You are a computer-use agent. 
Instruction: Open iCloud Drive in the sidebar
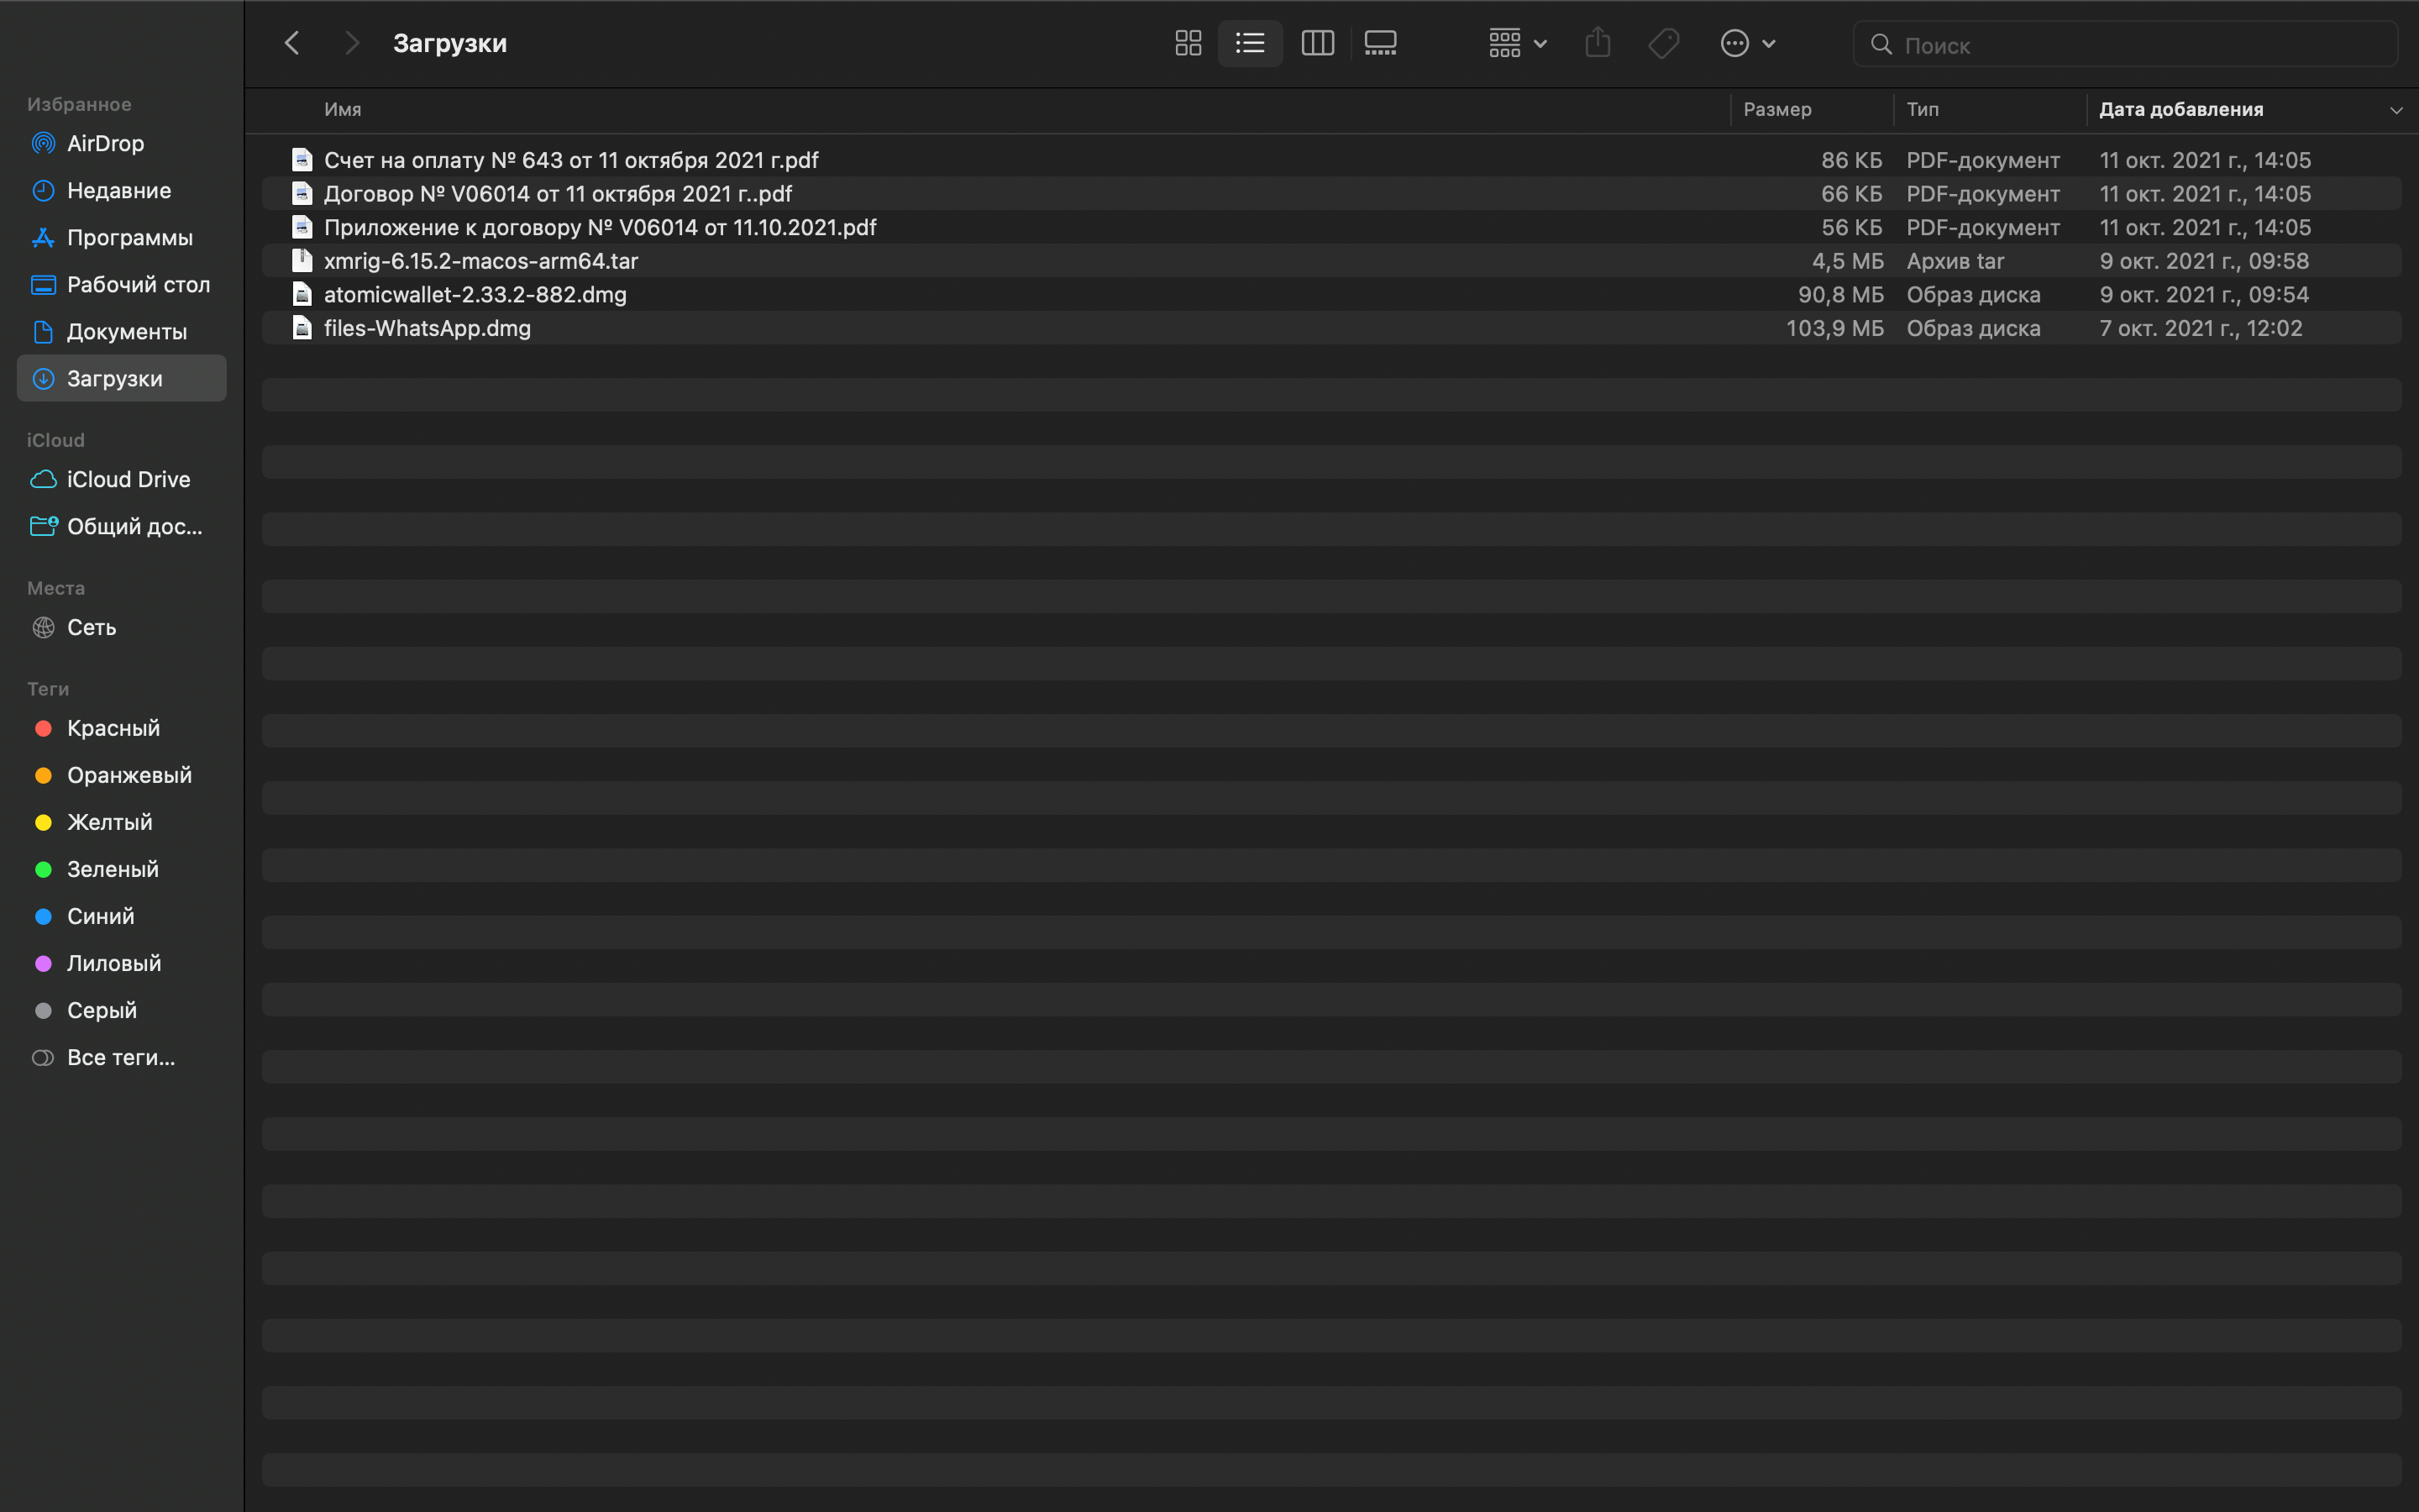click(128, 480)
